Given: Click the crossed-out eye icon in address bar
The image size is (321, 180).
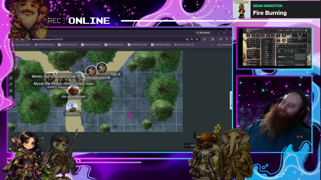Looking at the screenshot, I should pos(187,39).
